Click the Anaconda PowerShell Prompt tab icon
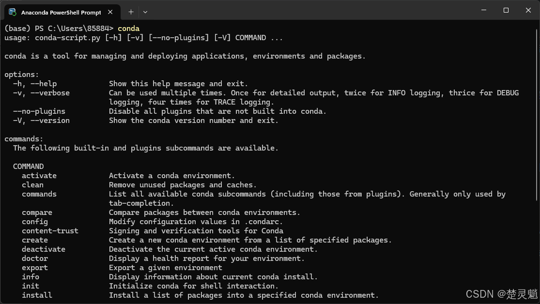Image resolution: width=540 pixels, height=304 pixels. [x=13, y=12]
